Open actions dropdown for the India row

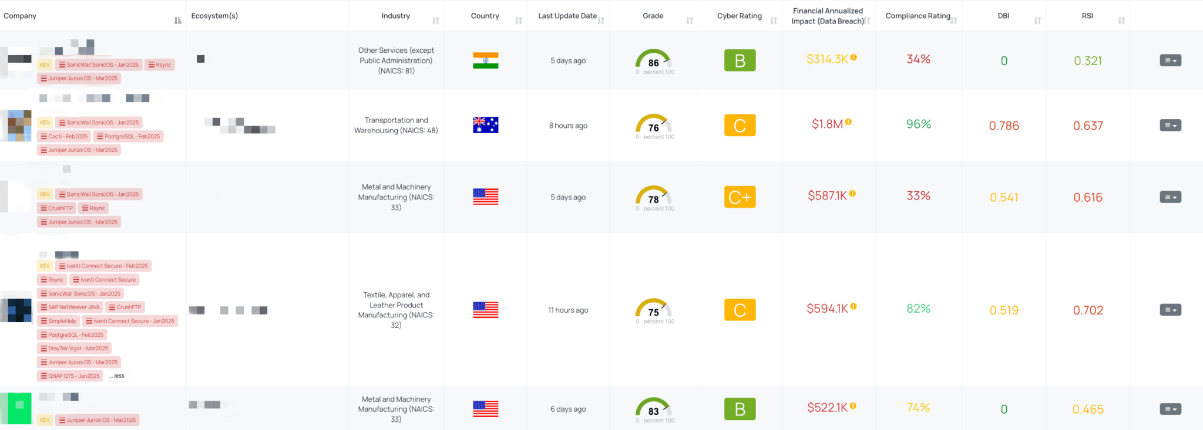[1170, 60]
